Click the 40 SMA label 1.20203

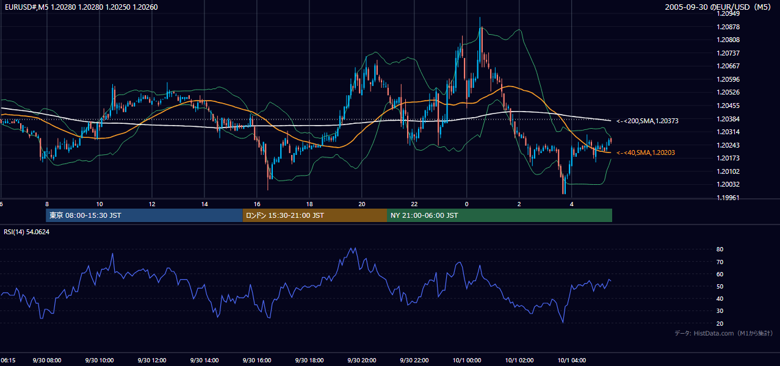click(x=645, y=152)
